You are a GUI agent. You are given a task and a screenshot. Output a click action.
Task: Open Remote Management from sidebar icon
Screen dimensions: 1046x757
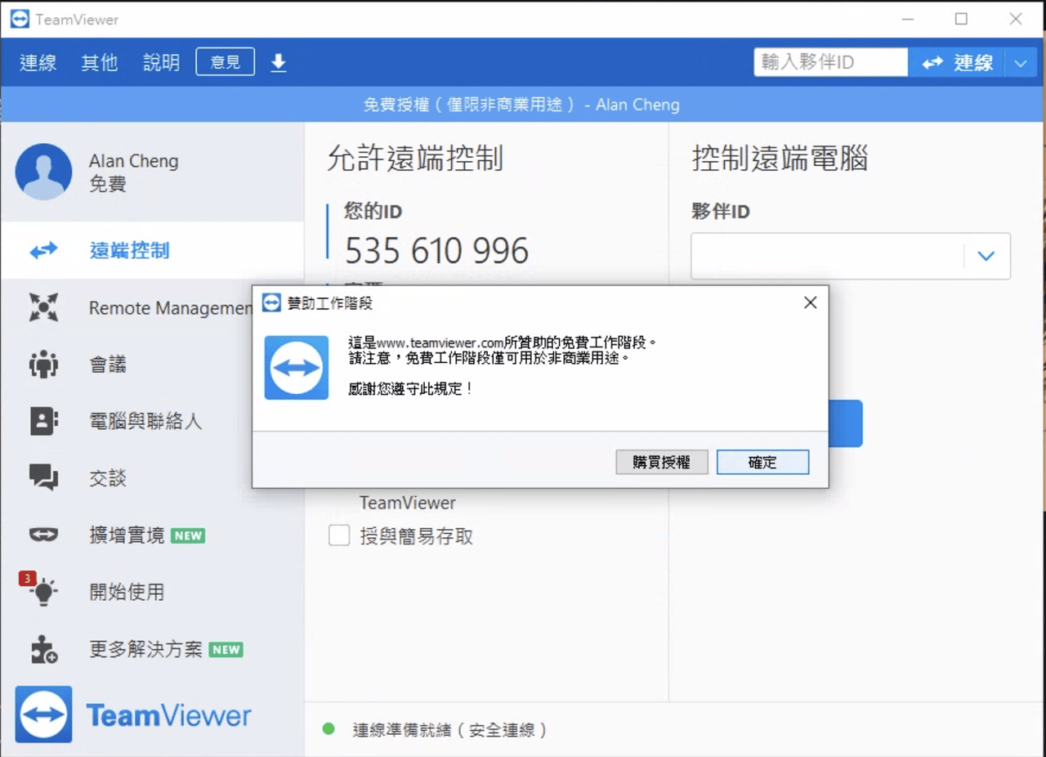click(43, 307)
